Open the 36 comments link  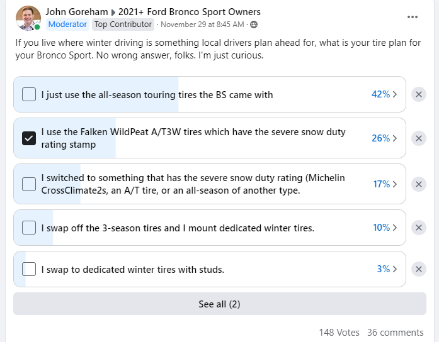(396, 332)
